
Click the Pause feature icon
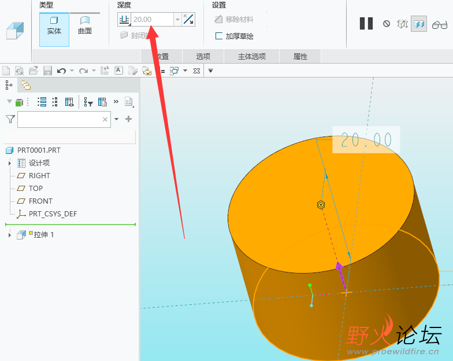pos(366,24)
